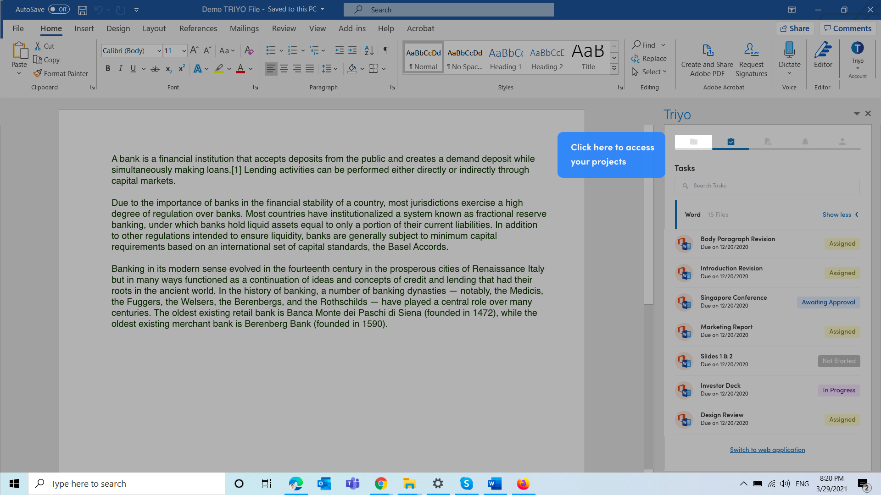Open the font size dropdown
Screen dimensions: 881x495
(x=184, y=50)
